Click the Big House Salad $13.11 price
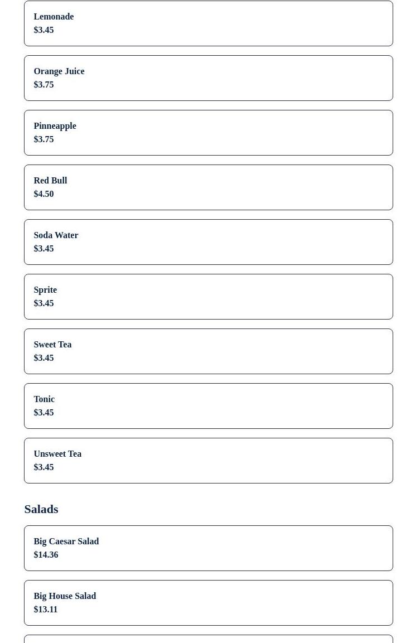The width and height of the screenshot is (406, 643). (x=46, y=610)
